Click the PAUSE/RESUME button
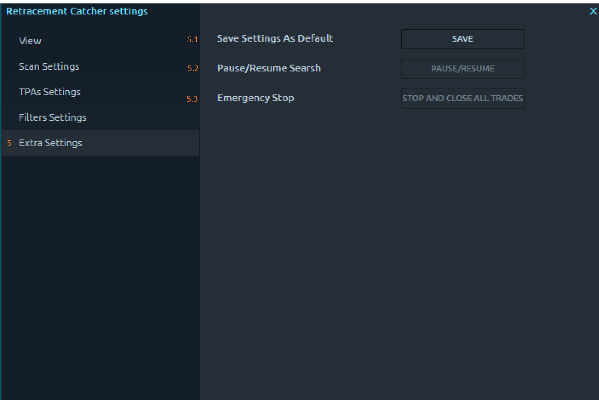 [x=462, y=69]
